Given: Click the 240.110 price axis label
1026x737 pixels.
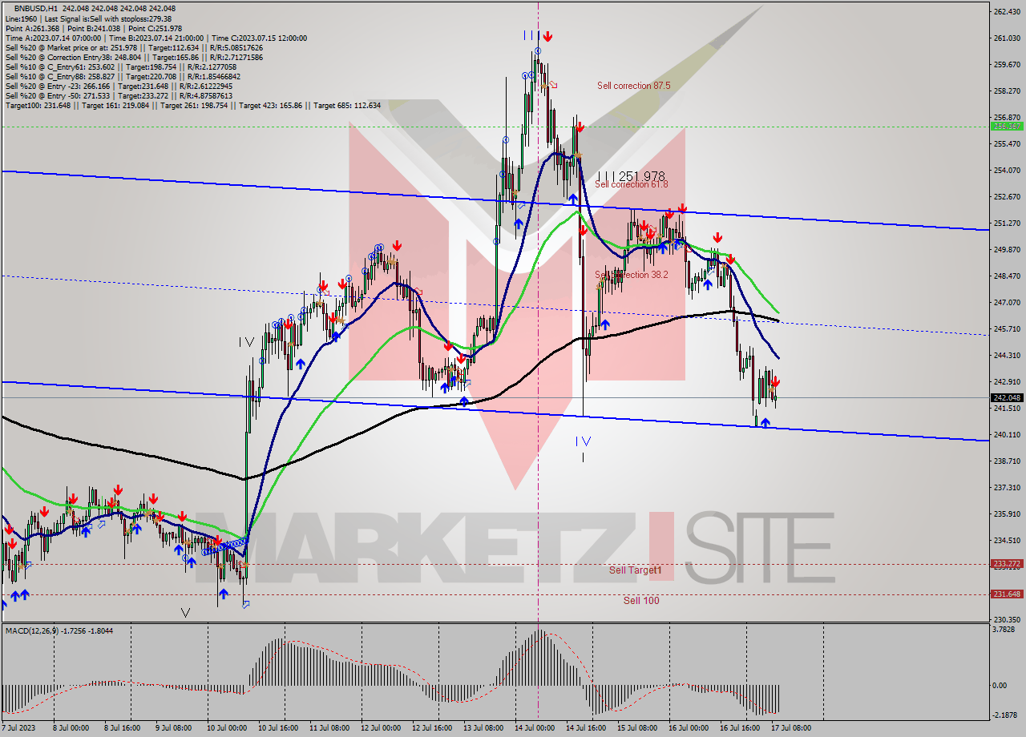Looking at the screenshot, I should 1007,434.
